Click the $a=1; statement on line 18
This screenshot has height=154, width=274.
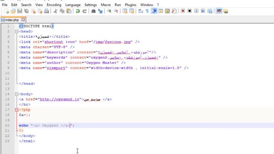coord(24,115)
